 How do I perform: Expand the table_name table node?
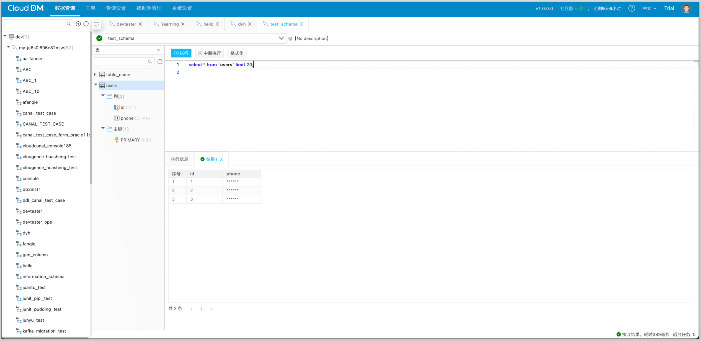pyautogui.click(x=95, y=74)
